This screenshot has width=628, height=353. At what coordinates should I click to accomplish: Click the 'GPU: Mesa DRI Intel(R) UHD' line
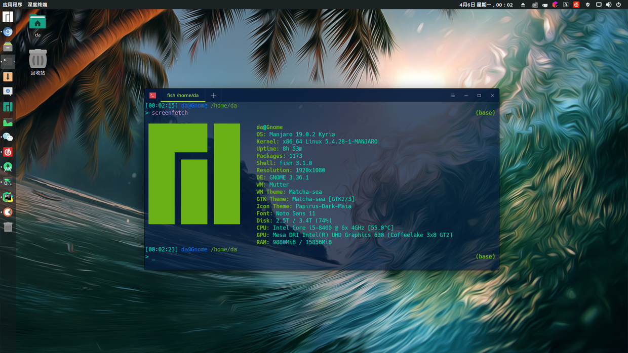click(x=355, y=235)
